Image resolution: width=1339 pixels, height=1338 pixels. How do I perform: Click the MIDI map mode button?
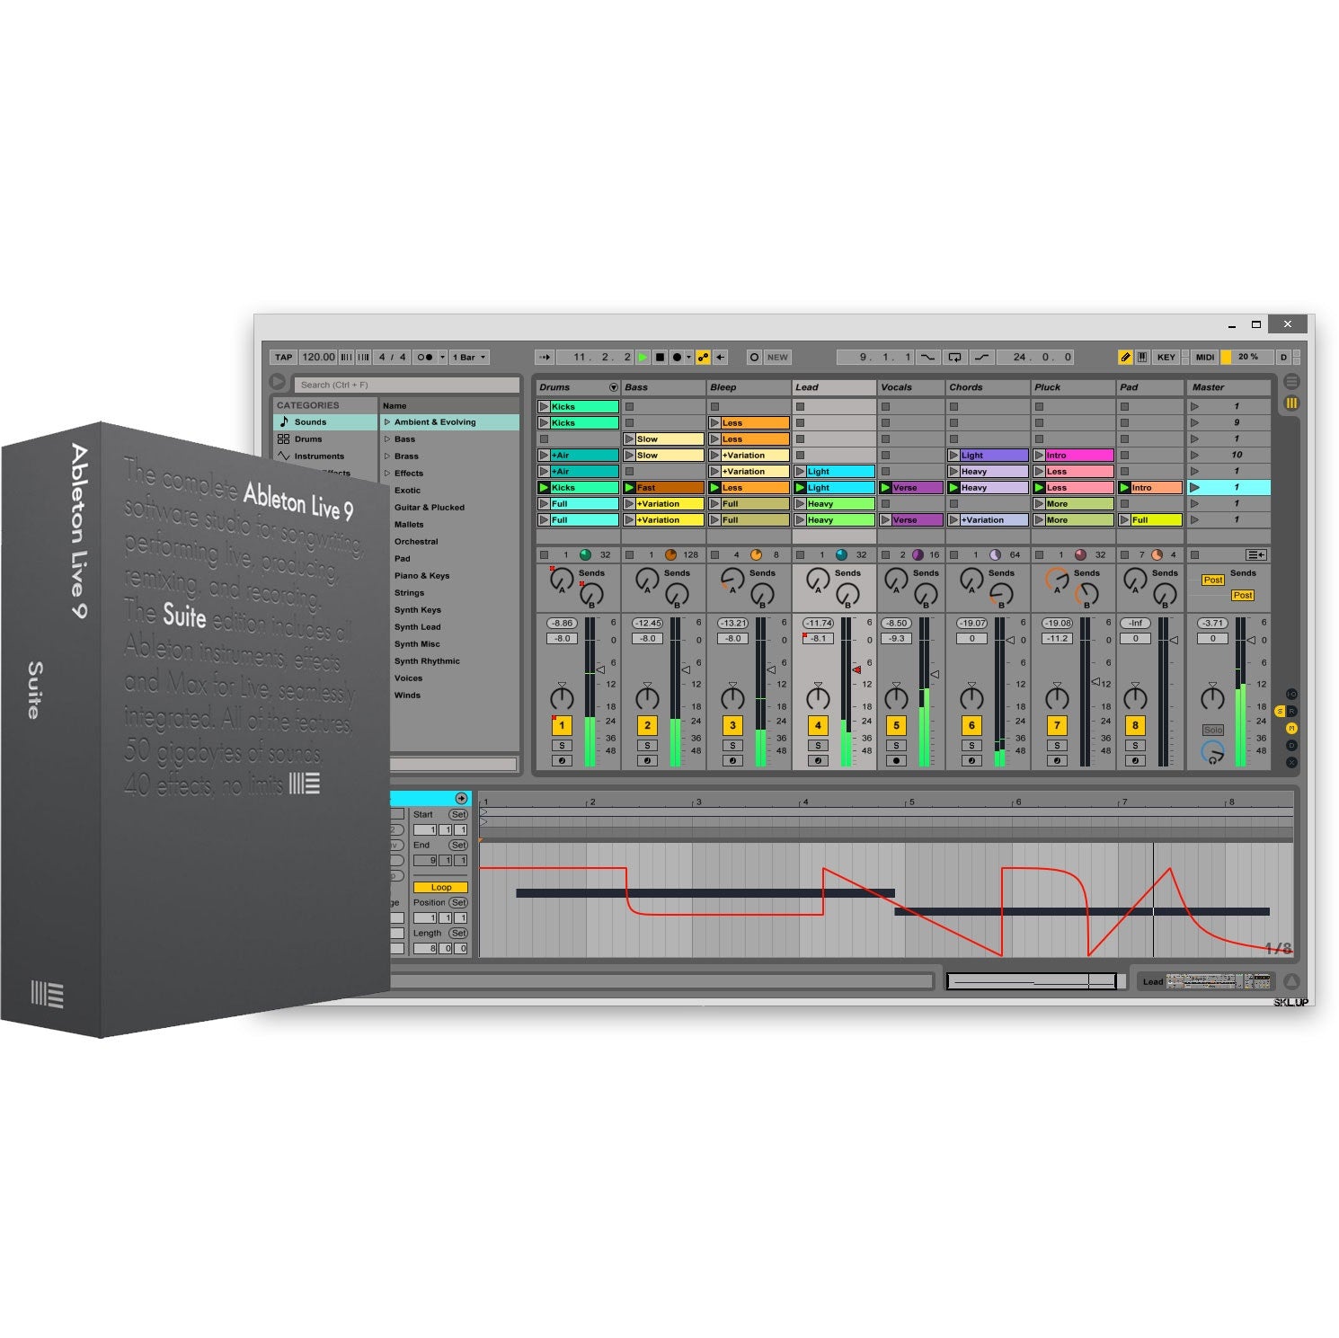tap(1205, 357)
